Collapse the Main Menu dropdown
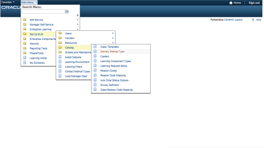264x148 pixels. coord(29,2)
